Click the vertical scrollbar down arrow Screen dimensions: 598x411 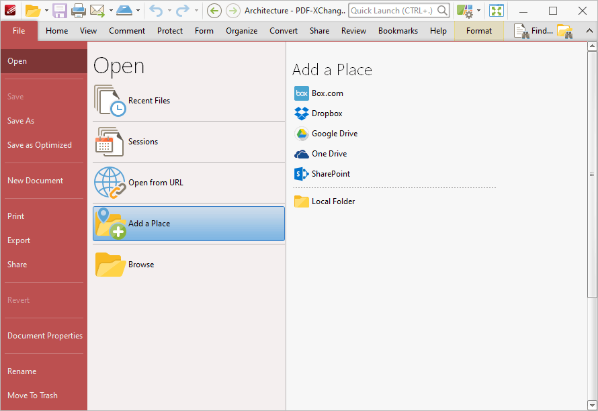tap(592, 405)
